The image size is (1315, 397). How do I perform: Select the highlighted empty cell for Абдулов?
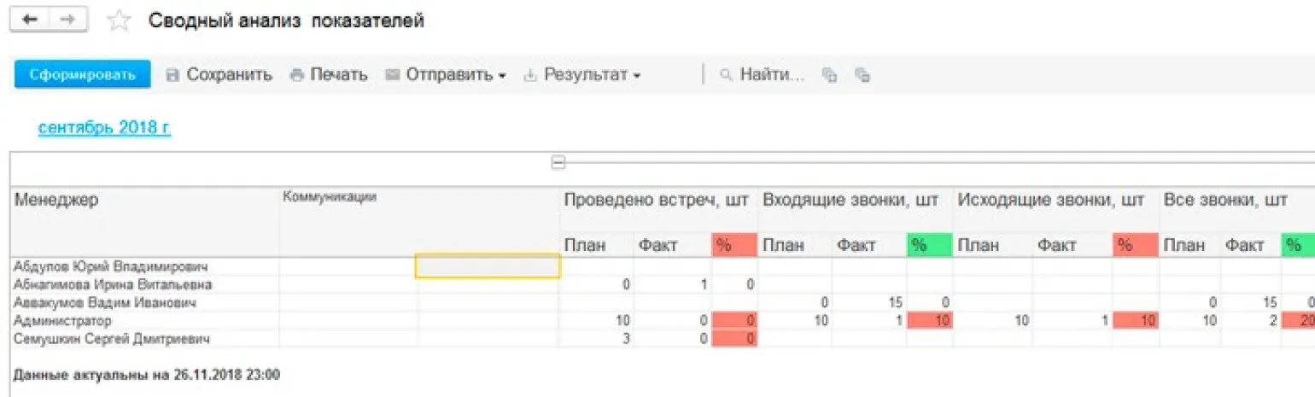[x=488, y=266]
